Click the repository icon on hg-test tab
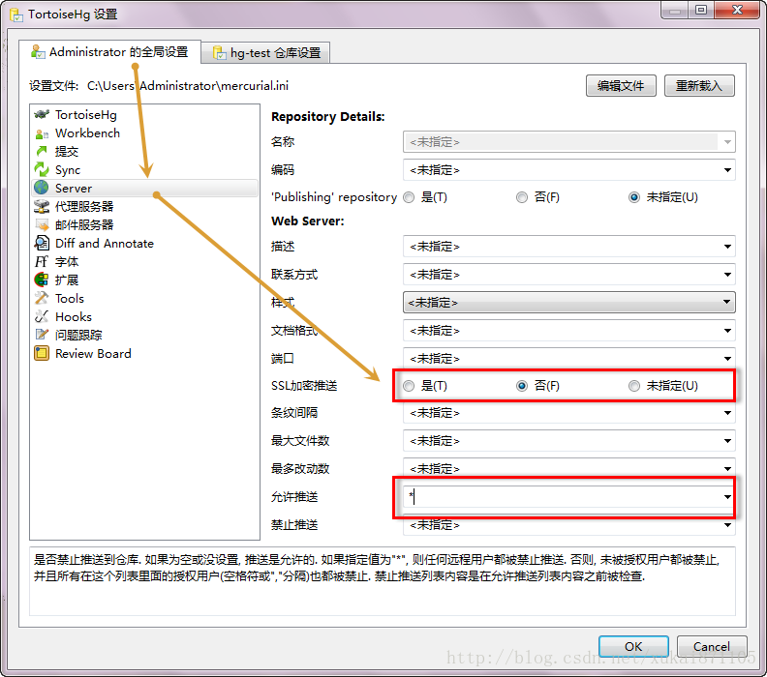The image size is (767, 677). pyautogui.click(x=219, y=53)
